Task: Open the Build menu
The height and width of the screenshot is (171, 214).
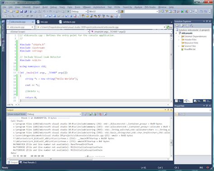Action: [45, 7]
